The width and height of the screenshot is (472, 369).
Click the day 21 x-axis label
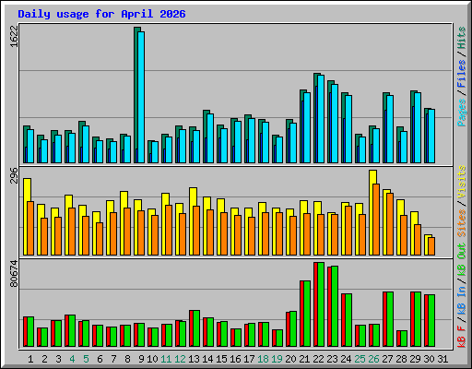(x=304, y=359)
